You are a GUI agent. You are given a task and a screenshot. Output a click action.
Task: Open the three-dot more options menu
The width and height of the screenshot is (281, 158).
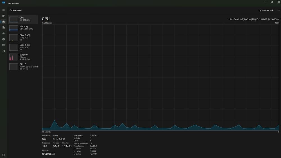pos(279,10)
